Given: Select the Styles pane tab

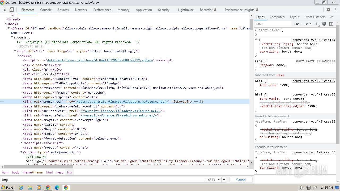Looking at the screenshot, I should [260, 17].
